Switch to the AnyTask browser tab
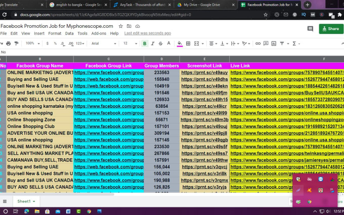Viewport: 344px width, 215px height. [142, 5]
